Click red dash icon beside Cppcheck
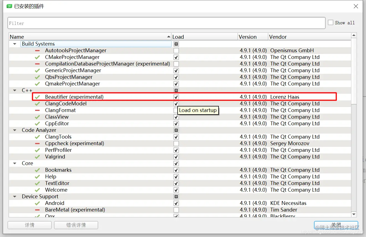 (x=37, y=144)
